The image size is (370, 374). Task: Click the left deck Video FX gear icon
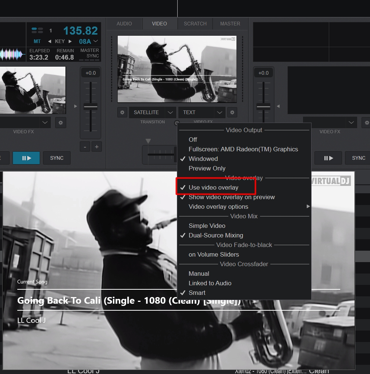tap(61, 122)
